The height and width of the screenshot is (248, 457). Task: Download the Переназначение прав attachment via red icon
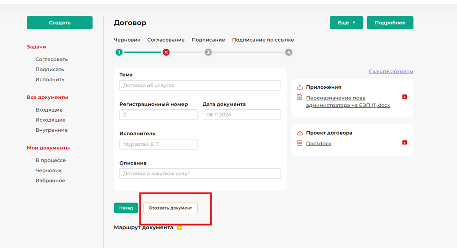coord(404,97)
